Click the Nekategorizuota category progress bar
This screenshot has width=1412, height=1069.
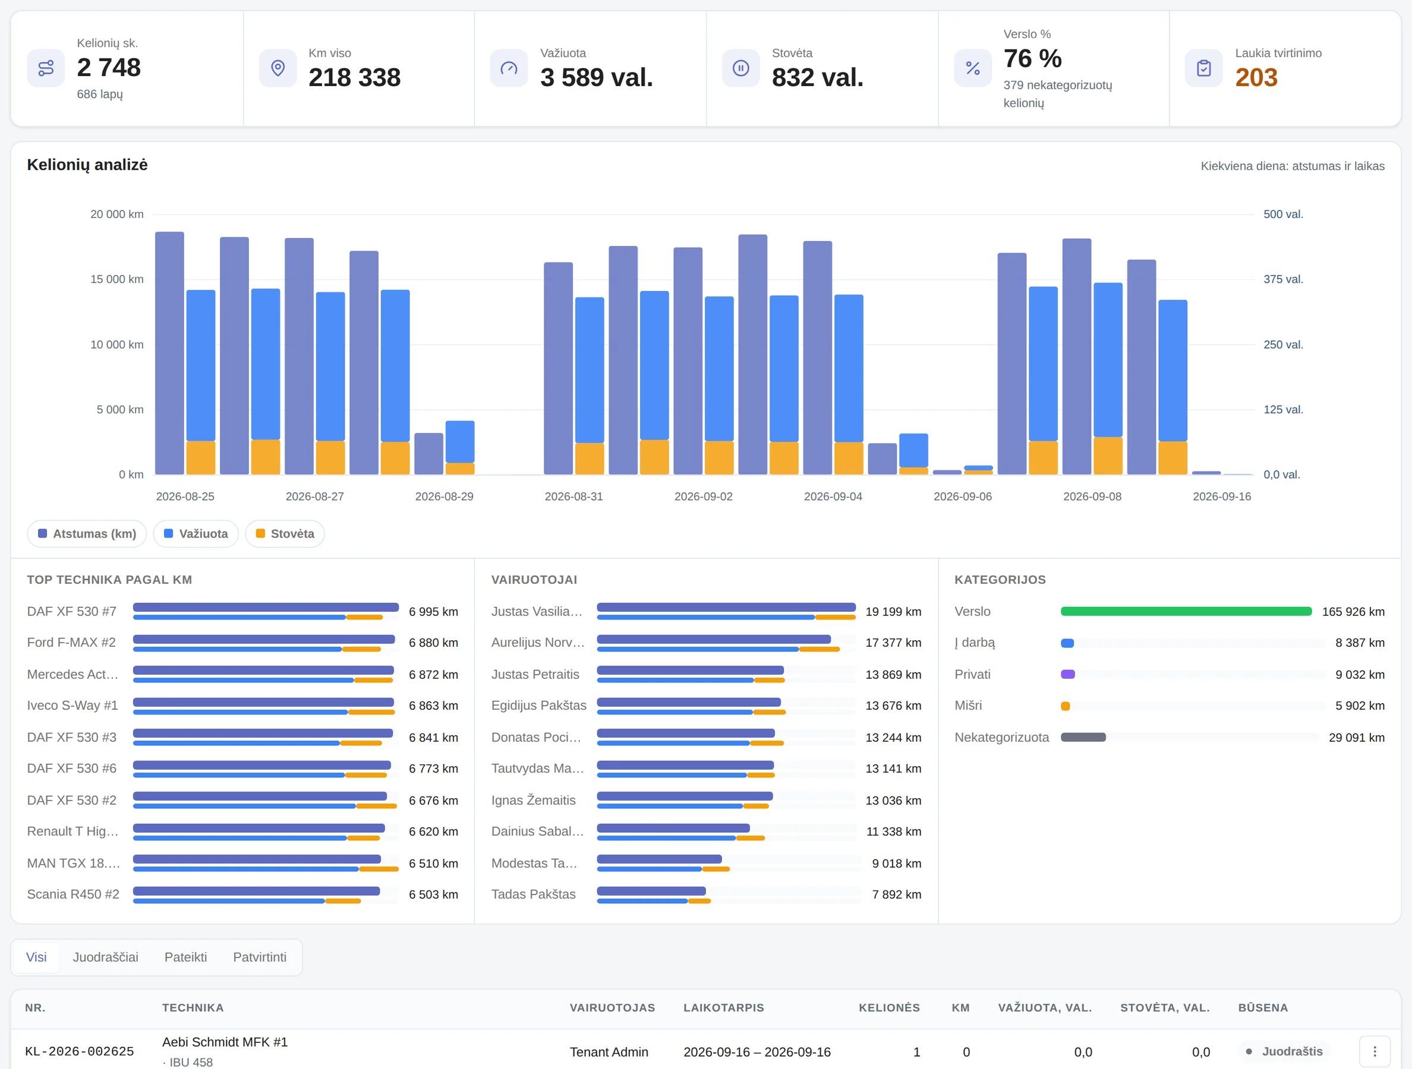click(1083, 738)
